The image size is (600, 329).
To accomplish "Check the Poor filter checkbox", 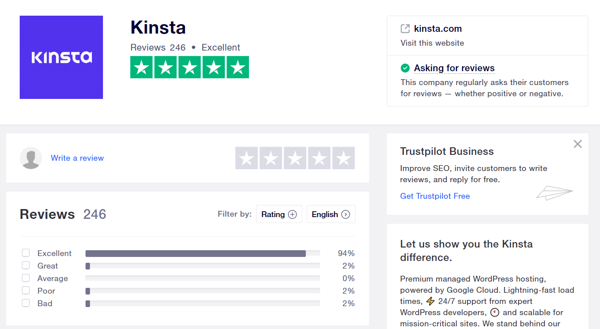I will [26, 291].
